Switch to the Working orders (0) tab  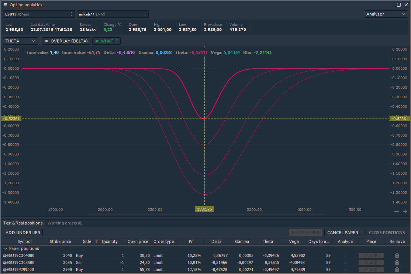tap(65, 223)
